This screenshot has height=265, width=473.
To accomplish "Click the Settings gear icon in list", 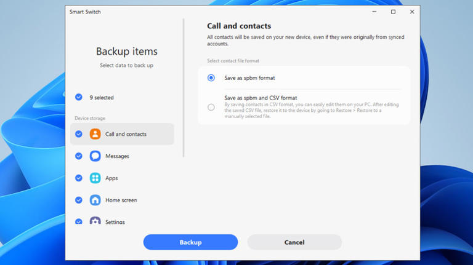I will (x=95, y=221).
